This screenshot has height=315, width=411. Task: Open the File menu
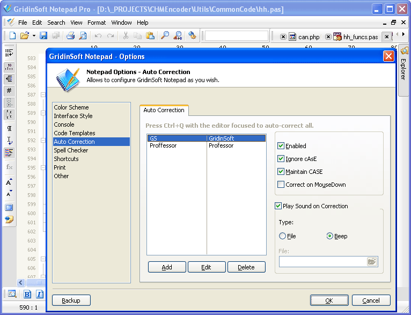coord(23,23)
